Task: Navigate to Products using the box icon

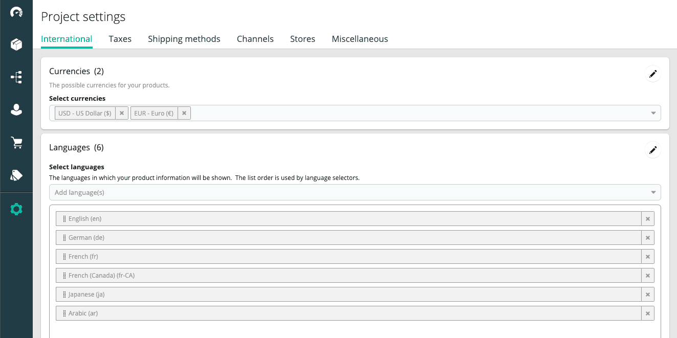Action: tap(16, 44)
